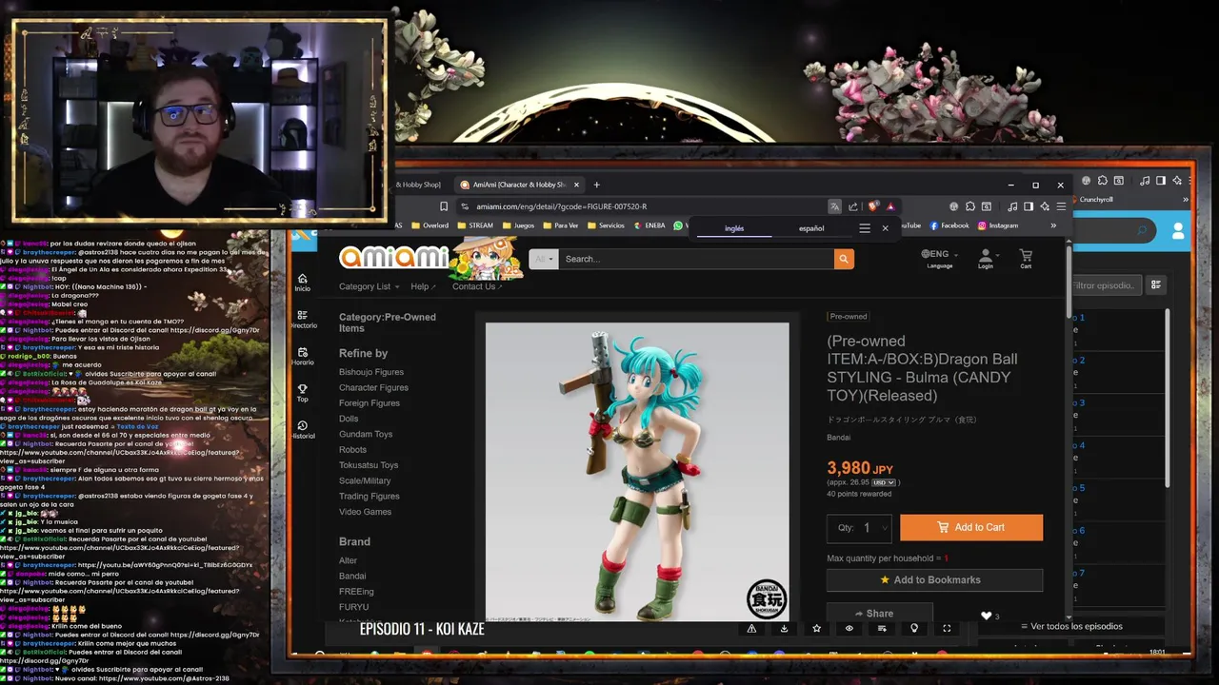Screen dimensions: 1219x685
Task: Click the AmiAmi logo
Action: coord(394,258)
